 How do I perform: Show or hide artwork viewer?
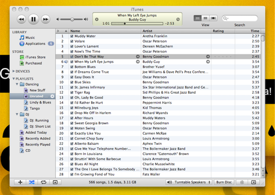pyautogui.click(x=55, y=182)
